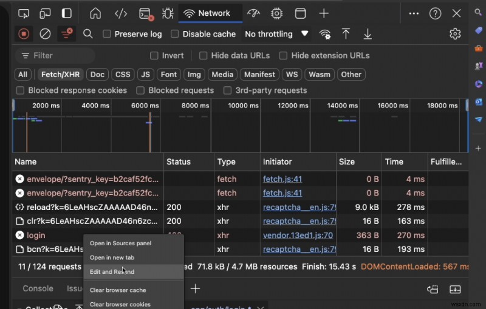The width and height of the screenshot is (486, 309).
Task: Check Blocked response cookies
Action: click(20, 90)
